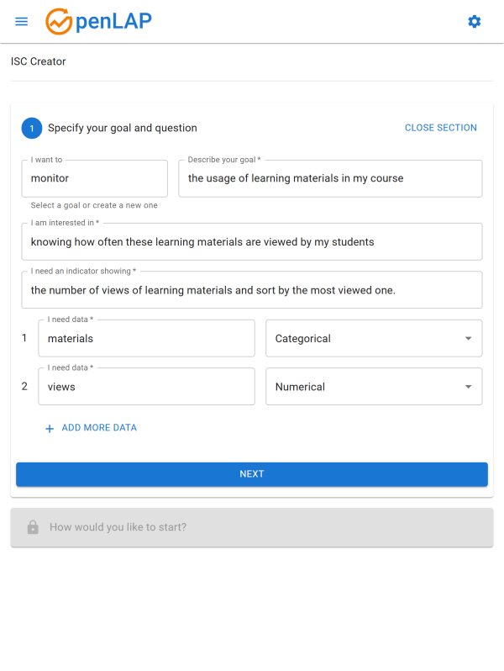The height and width of the screenshot is (671, 504).
Task: Click the plus icon beside Add More Data
Action: [50, 428]
